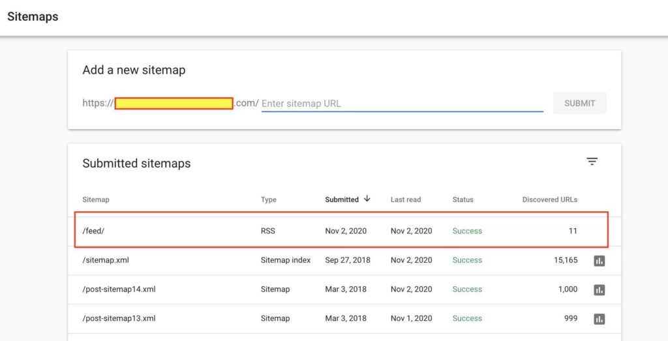Click the Sitemaps page title
This screenshot has height=341, width=668.
coord(33,17)
